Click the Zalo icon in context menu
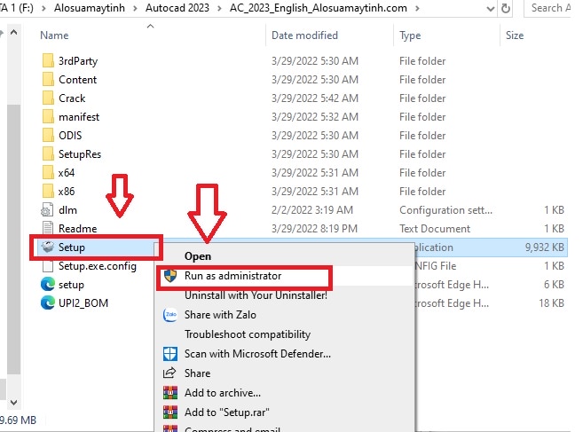583x432 pixels. pyautogui.click(x=171, y=315)
